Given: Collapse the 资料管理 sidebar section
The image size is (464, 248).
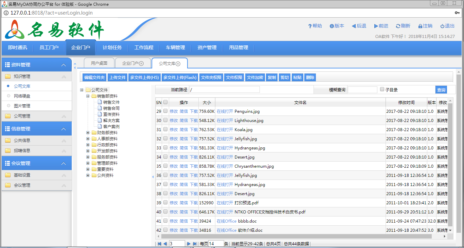Looking at the screenshot, I should click(x=64, y=65).
